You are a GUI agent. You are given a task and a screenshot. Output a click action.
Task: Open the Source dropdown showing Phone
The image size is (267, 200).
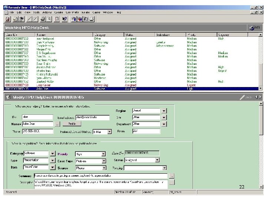coord(104,168)
